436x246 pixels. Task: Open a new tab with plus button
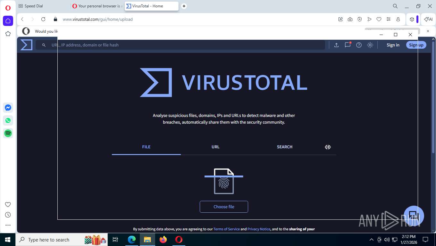[184, 6]
